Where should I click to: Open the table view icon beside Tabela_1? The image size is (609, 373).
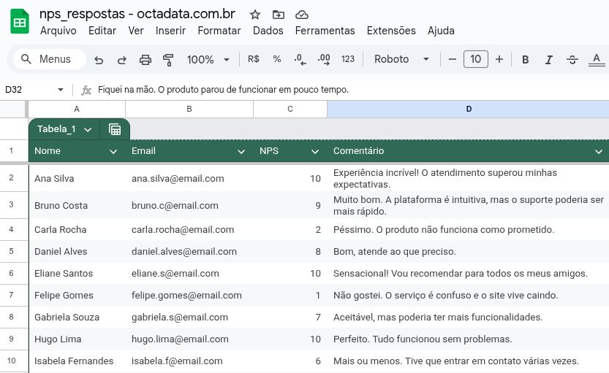(115, 129)
